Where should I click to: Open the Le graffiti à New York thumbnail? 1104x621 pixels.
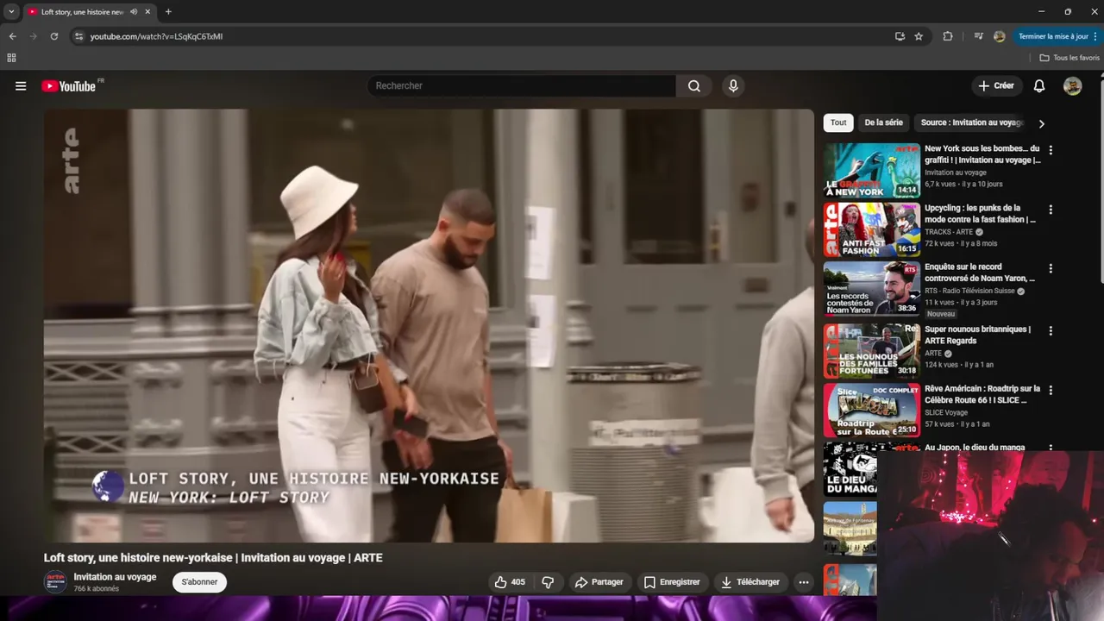pyautogui.click(x=872, y=171)
